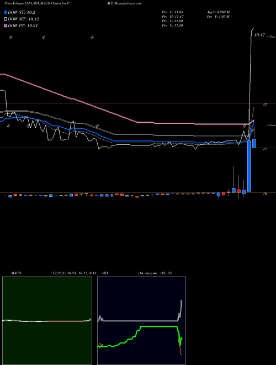Image resolution: width=276 pixels, height=365 pixels.
Task: Click the '11' price axis label
Action: (x=264, y=149)
